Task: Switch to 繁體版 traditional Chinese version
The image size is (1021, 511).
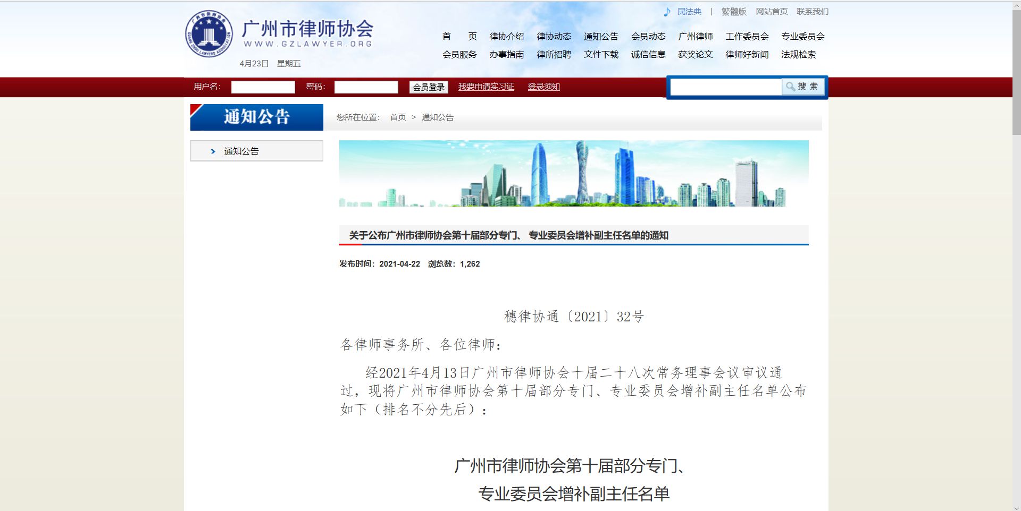Action: (x=734, y=12)
